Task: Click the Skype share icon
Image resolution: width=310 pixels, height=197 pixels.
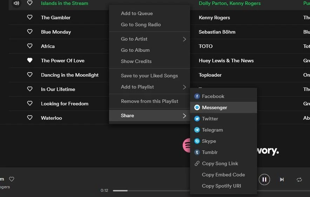Action: tap(197, 141)
